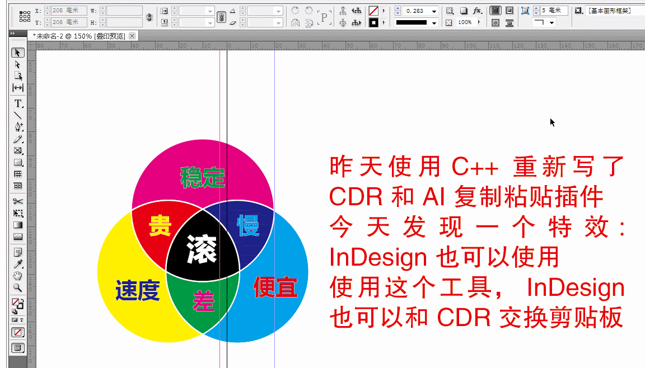Click the formatting affects text T toggle

click(x=21, y=320)
